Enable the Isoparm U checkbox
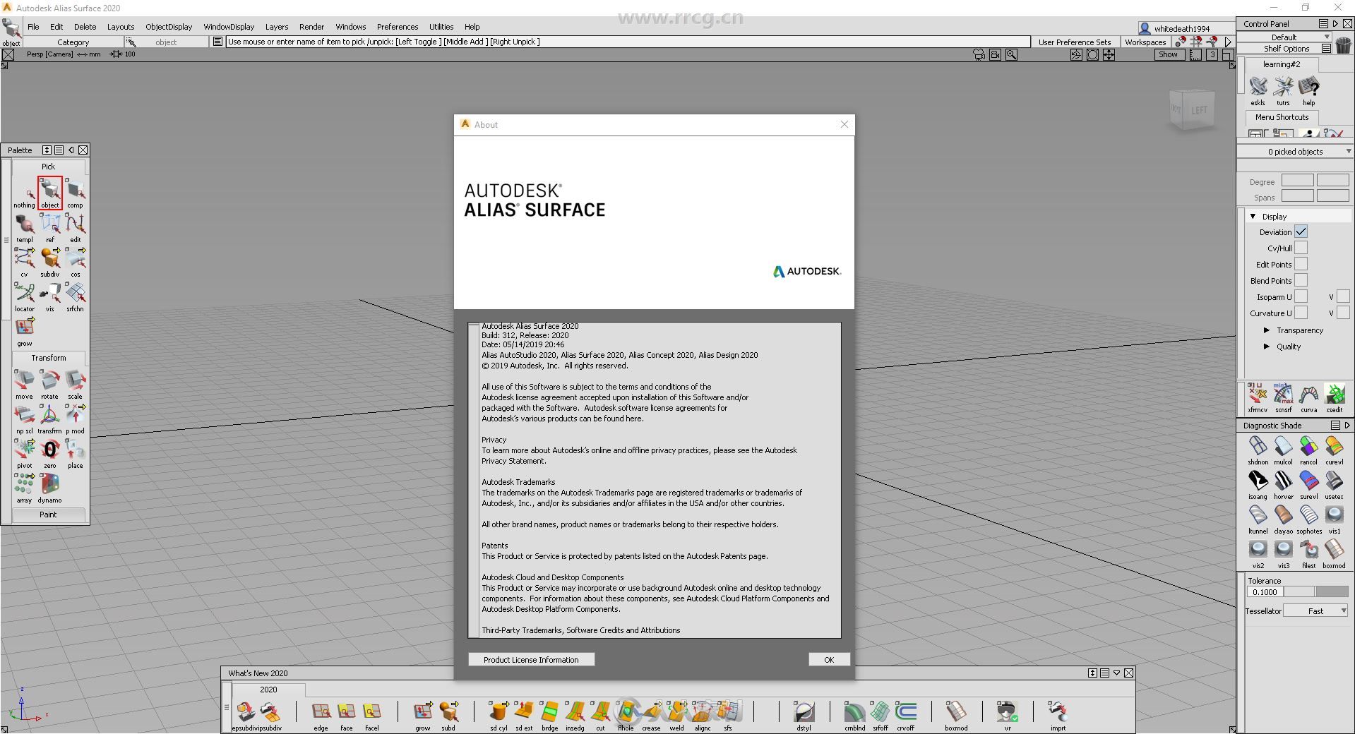 [x=1301, y=296]
